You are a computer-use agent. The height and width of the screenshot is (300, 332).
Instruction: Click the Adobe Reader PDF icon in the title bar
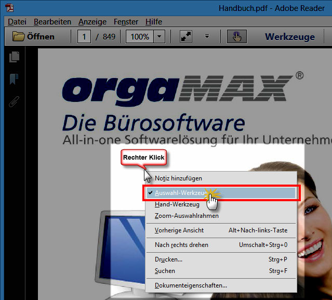click(x=9, y=8)
